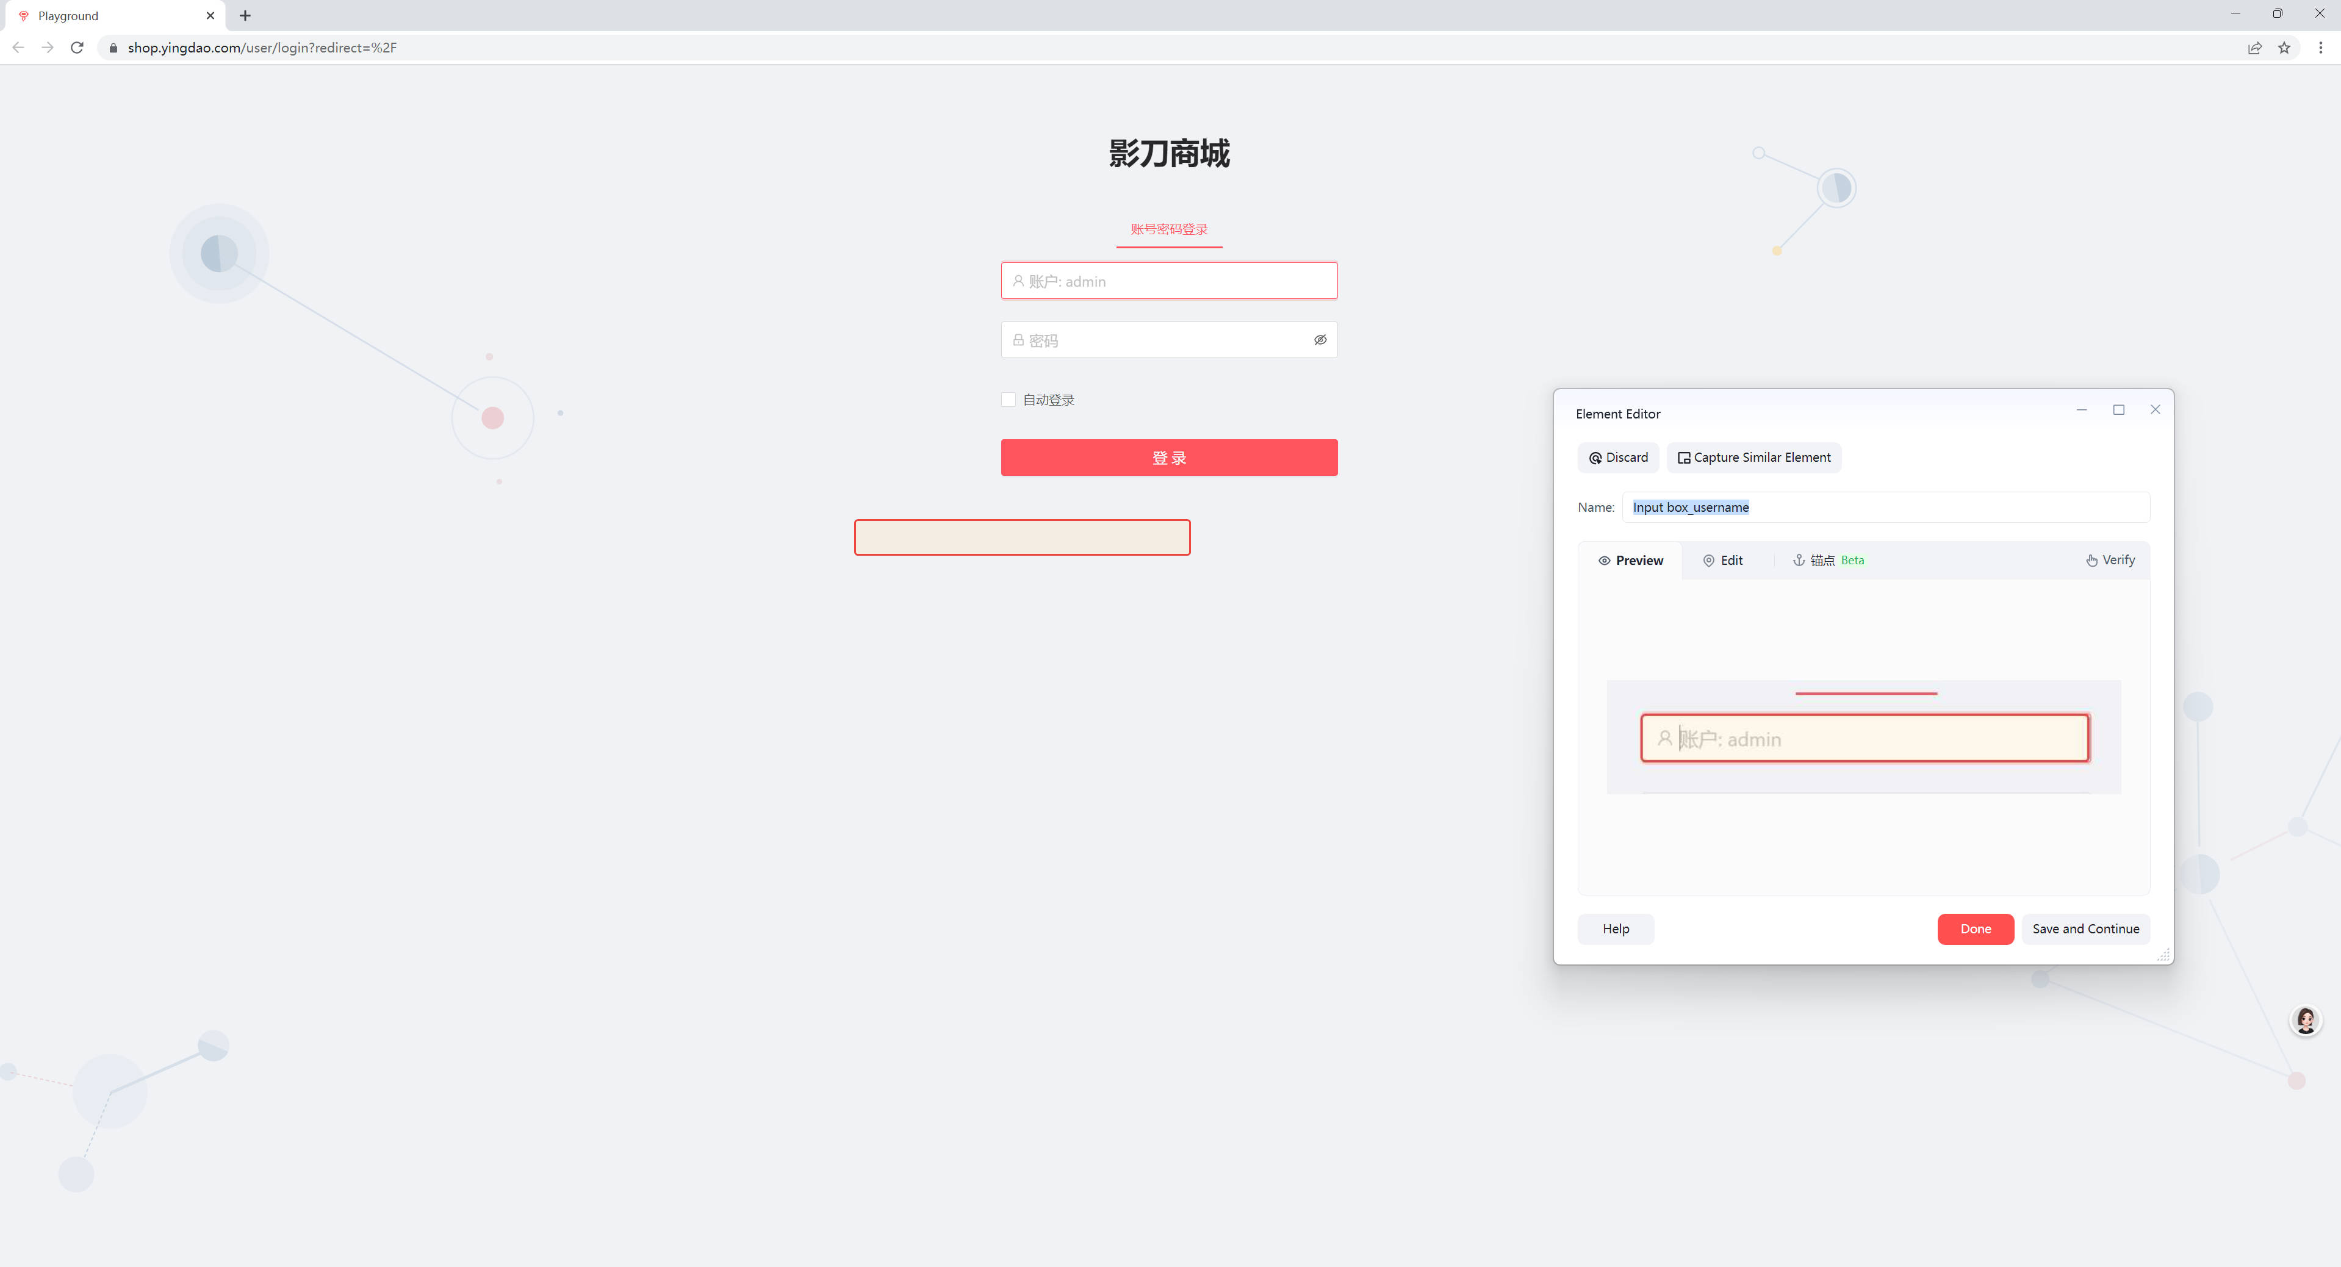Viewport: 2341px width, 1267px height.
Task: Open the Chrome three-dot menu
Action: click(2320, 47)
